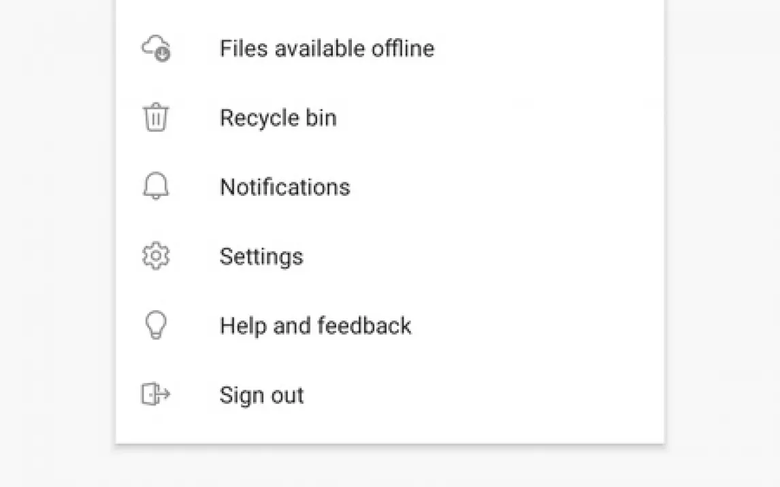The image size is (780, 487).
Task: Click the cloud offline files icon
Action: click(x=155, y=49)
